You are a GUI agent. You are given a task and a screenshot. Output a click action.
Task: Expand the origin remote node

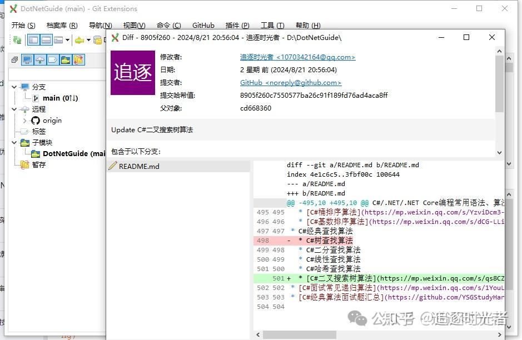[24, 121]
